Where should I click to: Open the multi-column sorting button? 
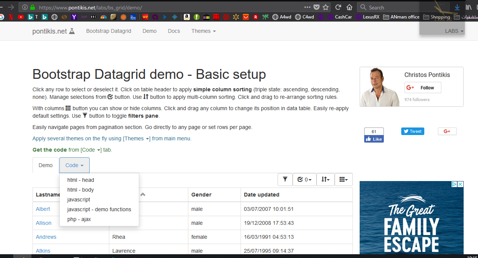[x=325, y=180]
